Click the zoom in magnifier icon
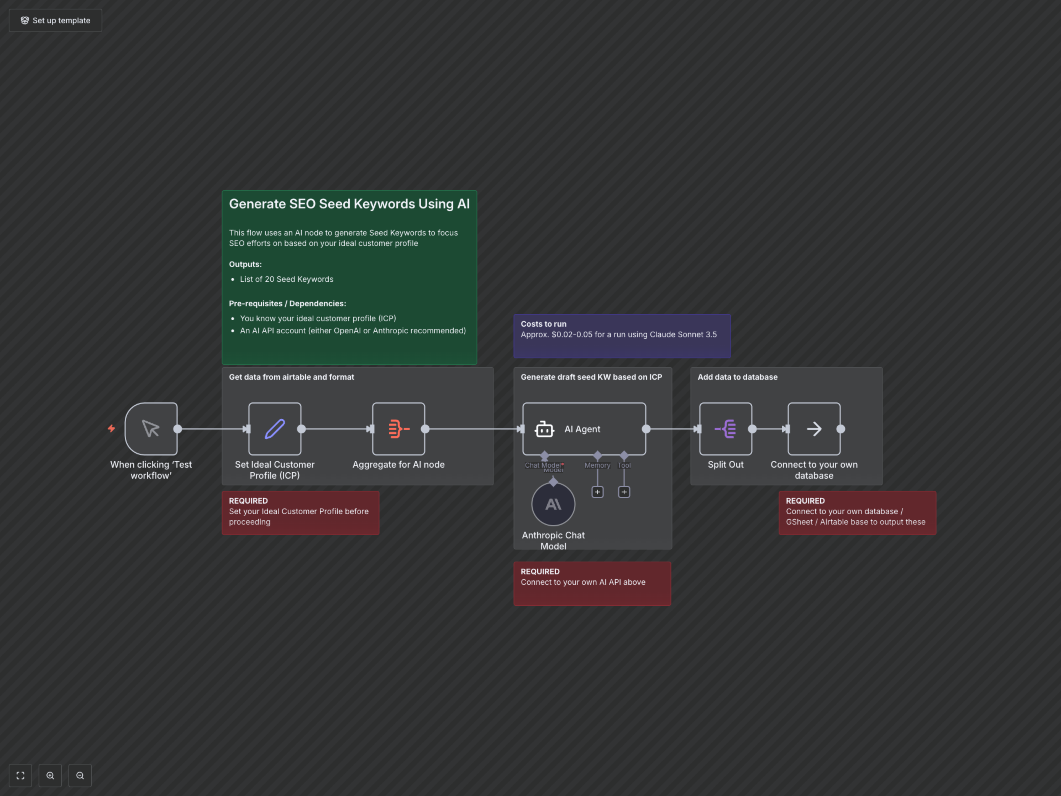 pos(50,775)
